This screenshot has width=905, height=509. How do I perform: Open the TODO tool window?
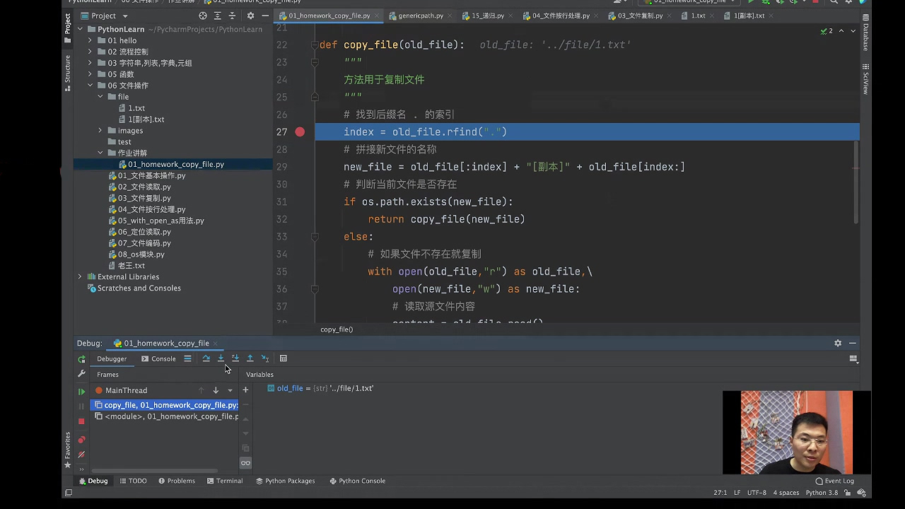(x=133, y=481)
